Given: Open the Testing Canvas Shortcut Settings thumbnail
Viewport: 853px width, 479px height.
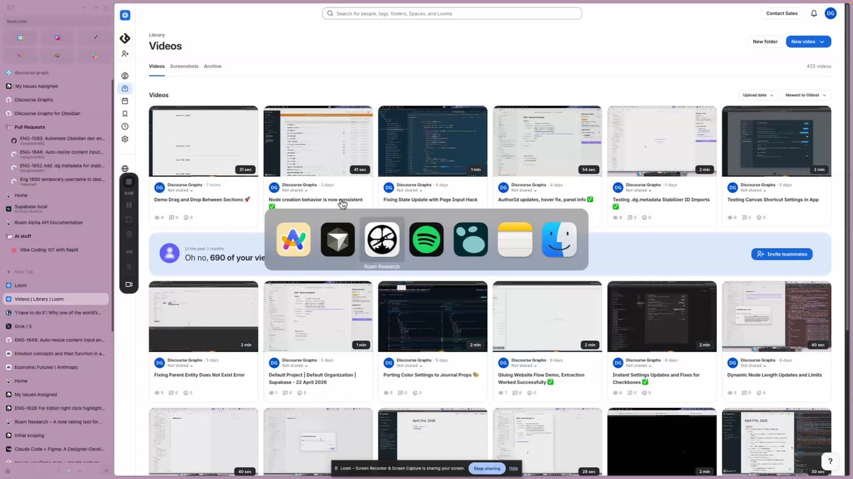Looking at the screenshot, I should click(776, 141).
